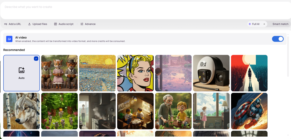Click the Add a URL link icon
Viewport: 291px width, 139px height.
click(6, 24)
